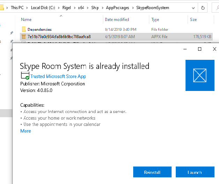Screen dimensions: 219x184
Task: Sort files by Date modified column
Action: 117,20
